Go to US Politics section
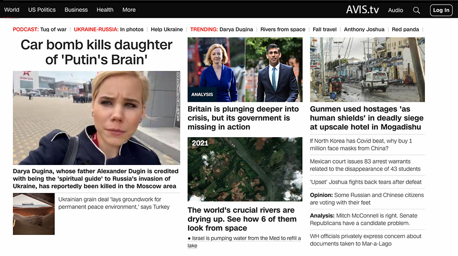The height and width of the screenshot is (256, 458). [42, 10]
